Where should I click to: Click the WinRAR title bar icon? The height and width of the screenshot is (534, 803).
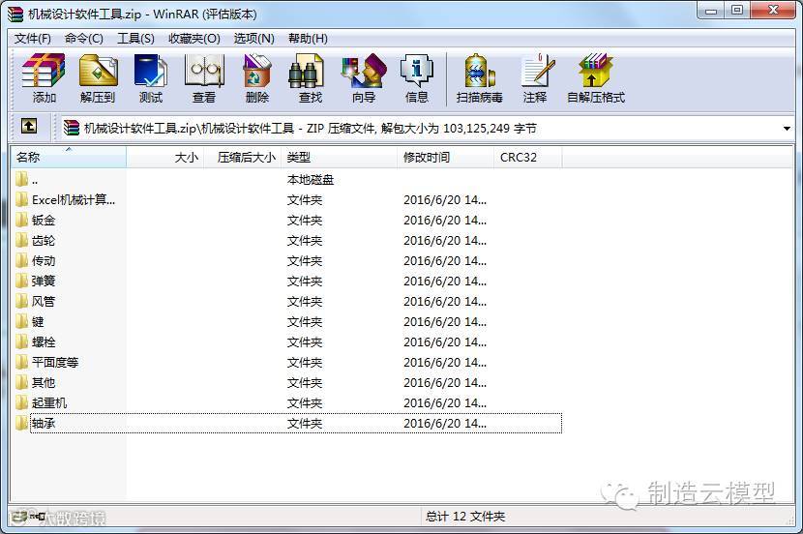point(15,14)
